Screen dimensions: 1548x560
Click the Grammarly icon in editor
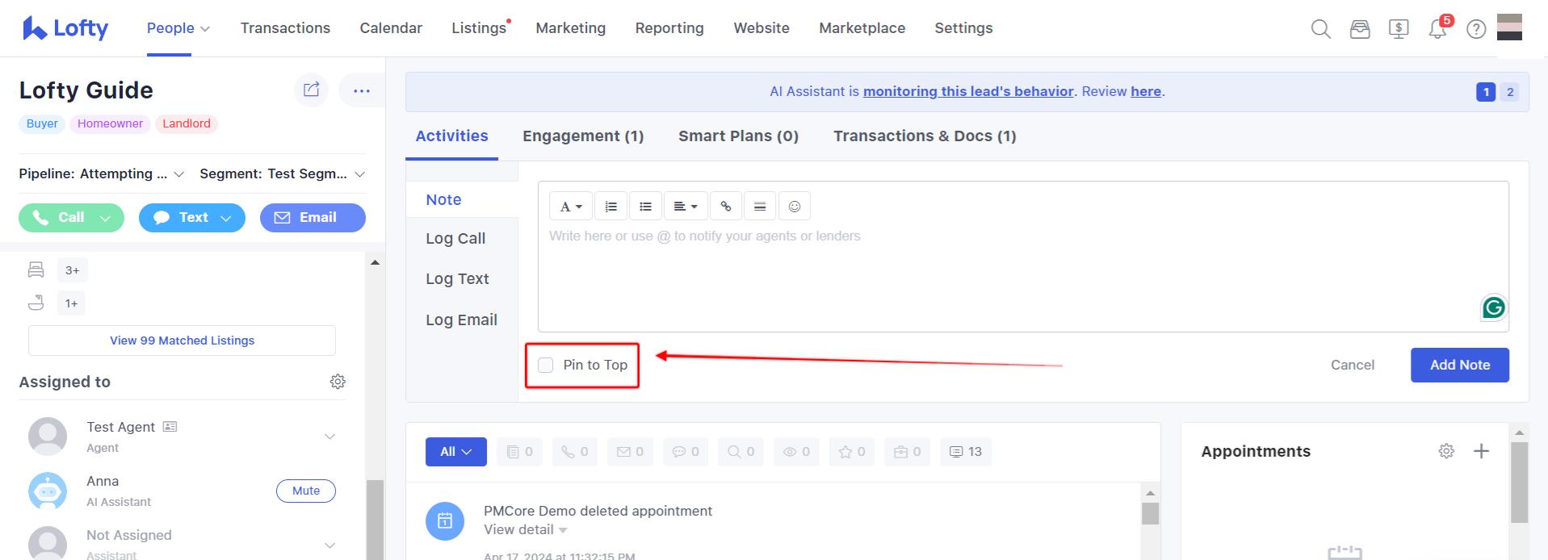(1494, 307)
